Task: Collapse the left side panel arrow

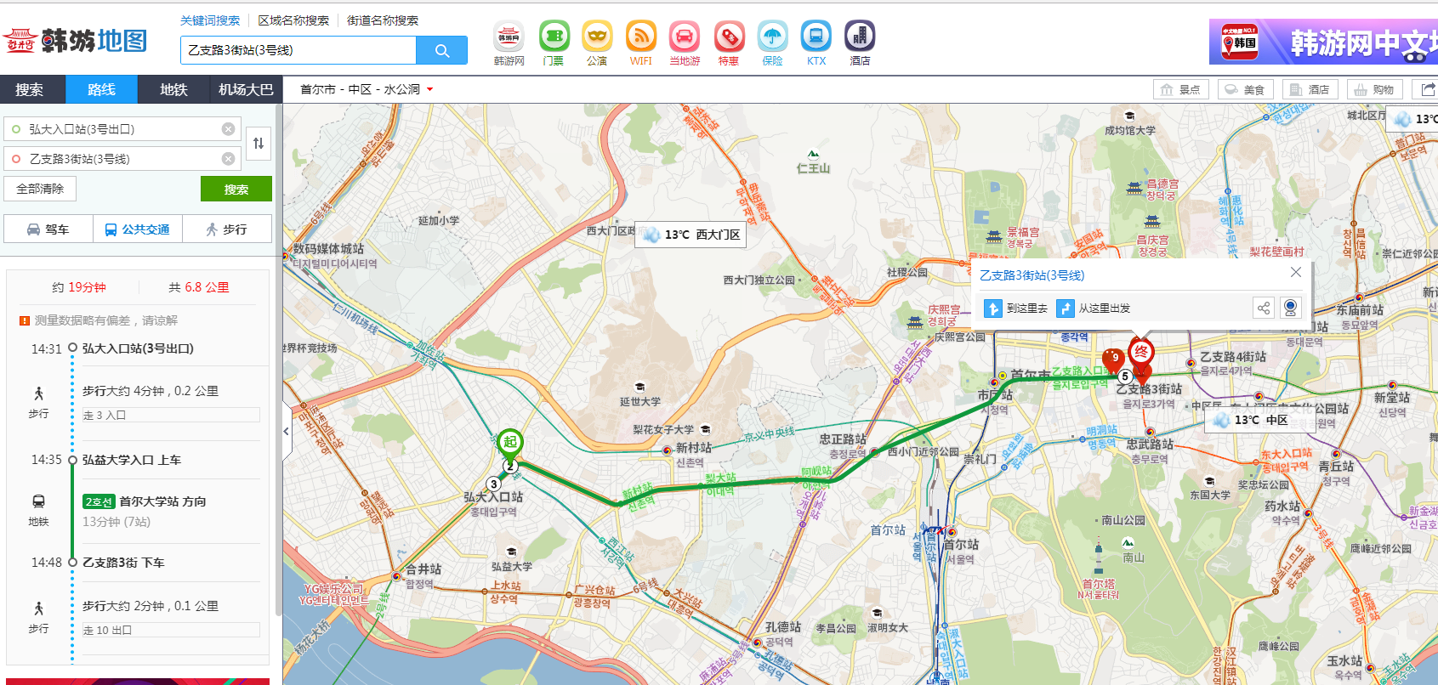Action: coord(286,432)
